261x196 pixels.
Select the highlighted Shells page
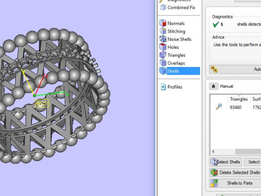pos(183,71)
